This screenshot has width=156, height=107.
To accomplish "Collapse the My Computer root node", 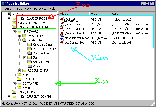I will click(4, 14).
